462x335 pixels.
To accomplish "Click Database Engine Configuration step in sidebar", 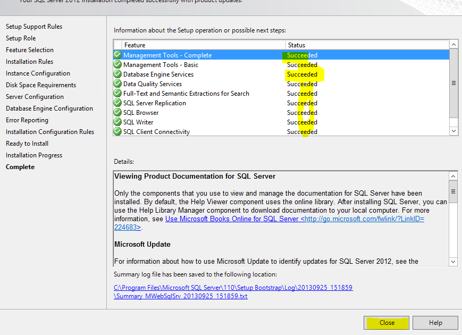I will pos(49,108).
